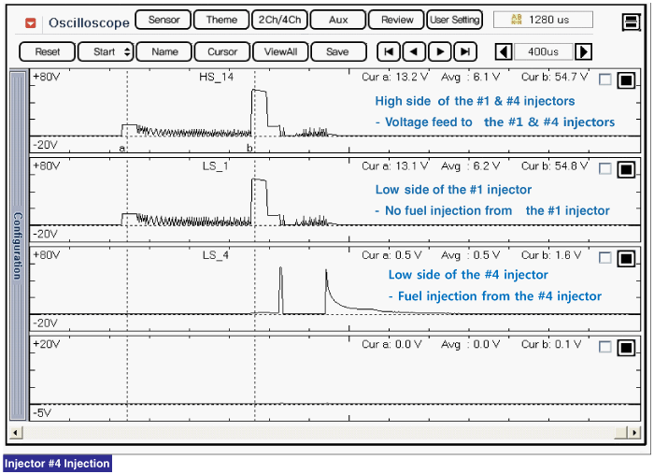The image size is (654, 474).
Task: Step back one frame with left arrow
Action: (x=414, y=52)
